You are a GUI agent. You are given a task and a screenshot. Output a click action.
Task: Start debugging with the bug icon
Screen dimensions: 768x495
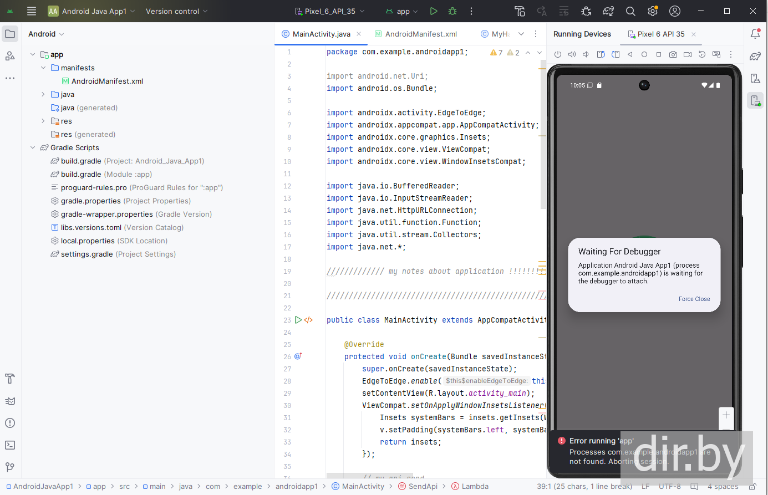pos(452,11)
